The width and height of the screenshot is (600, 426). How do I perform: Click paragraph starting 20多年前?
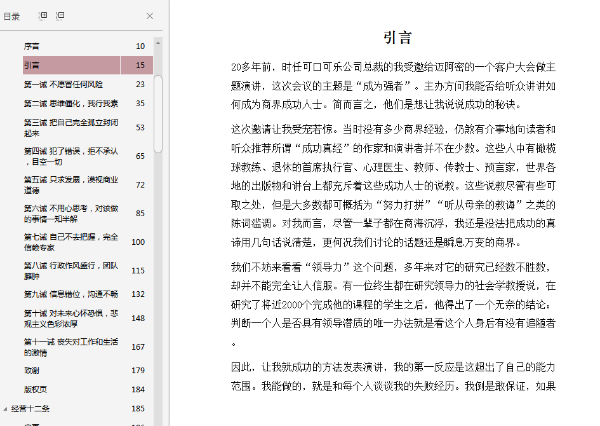394,86
